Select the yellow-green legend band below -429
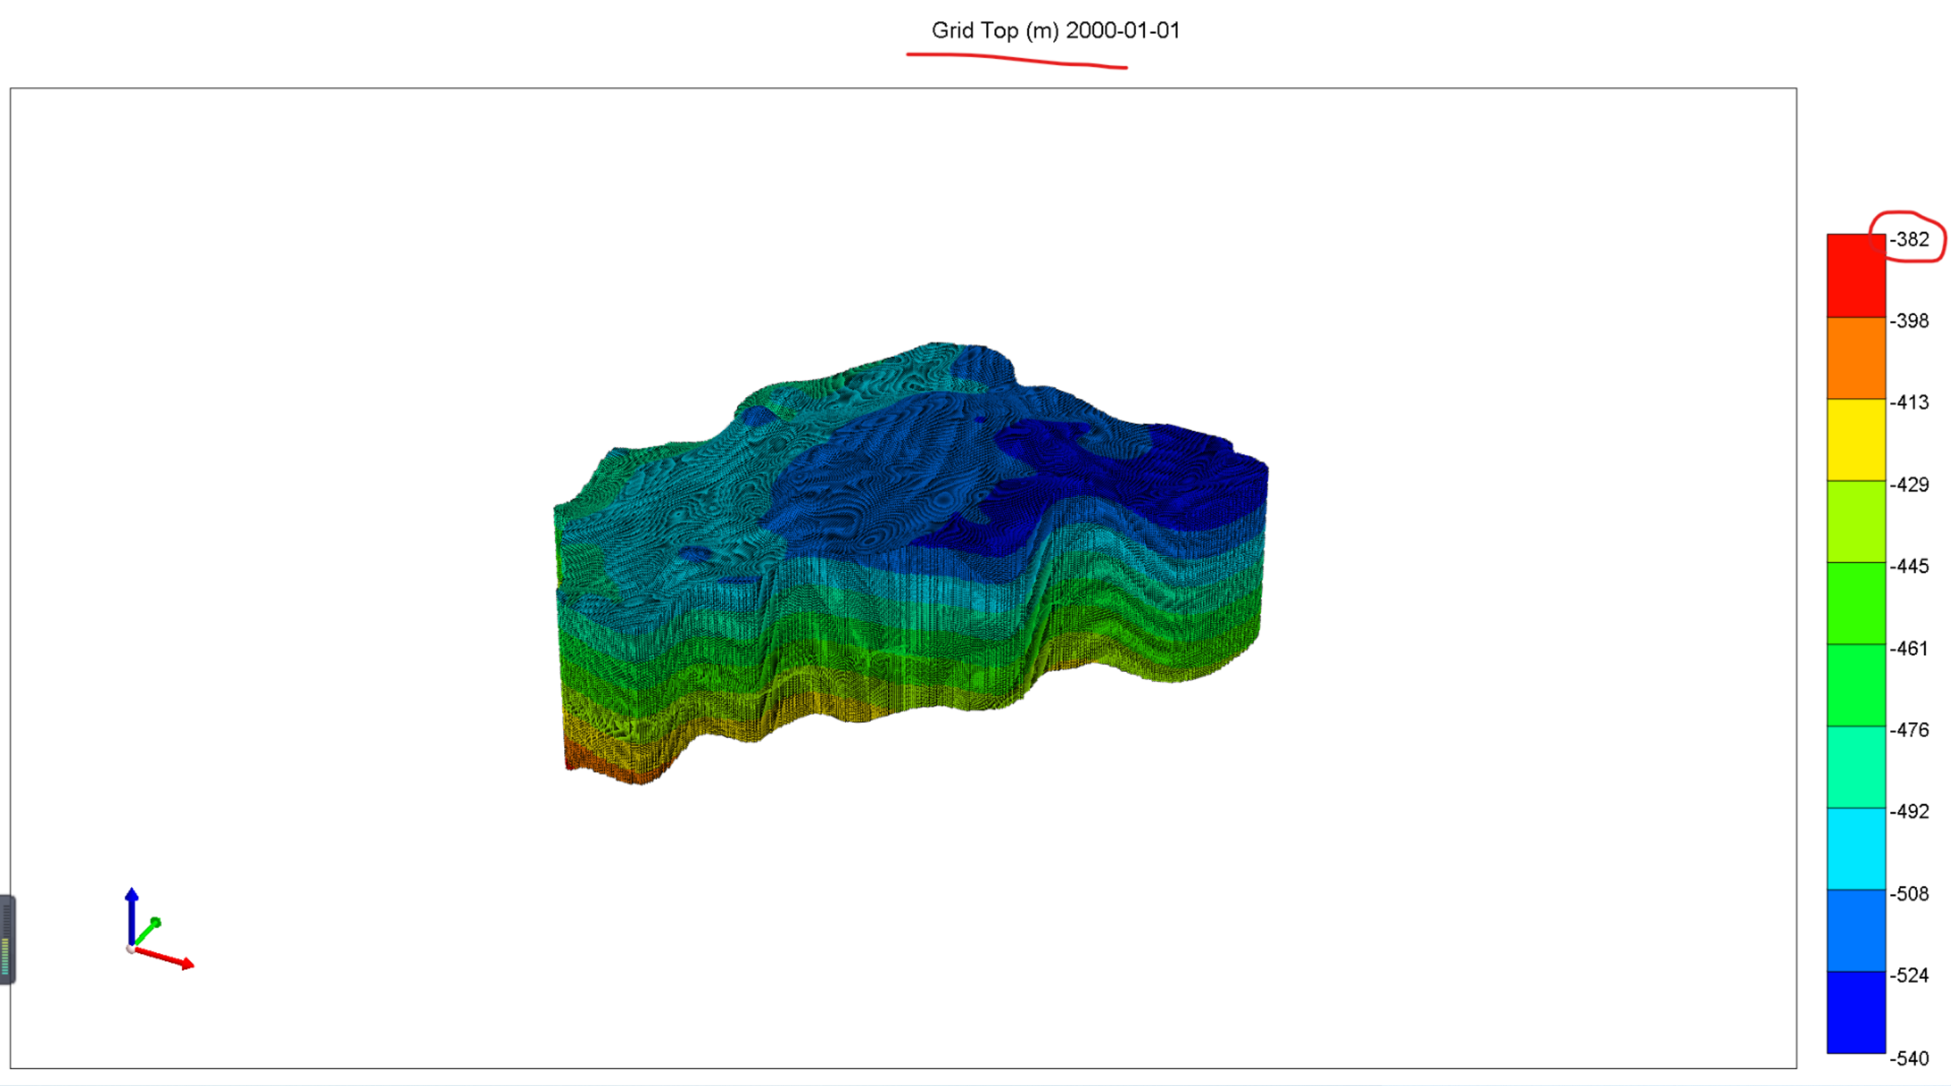 (1855, 522)
